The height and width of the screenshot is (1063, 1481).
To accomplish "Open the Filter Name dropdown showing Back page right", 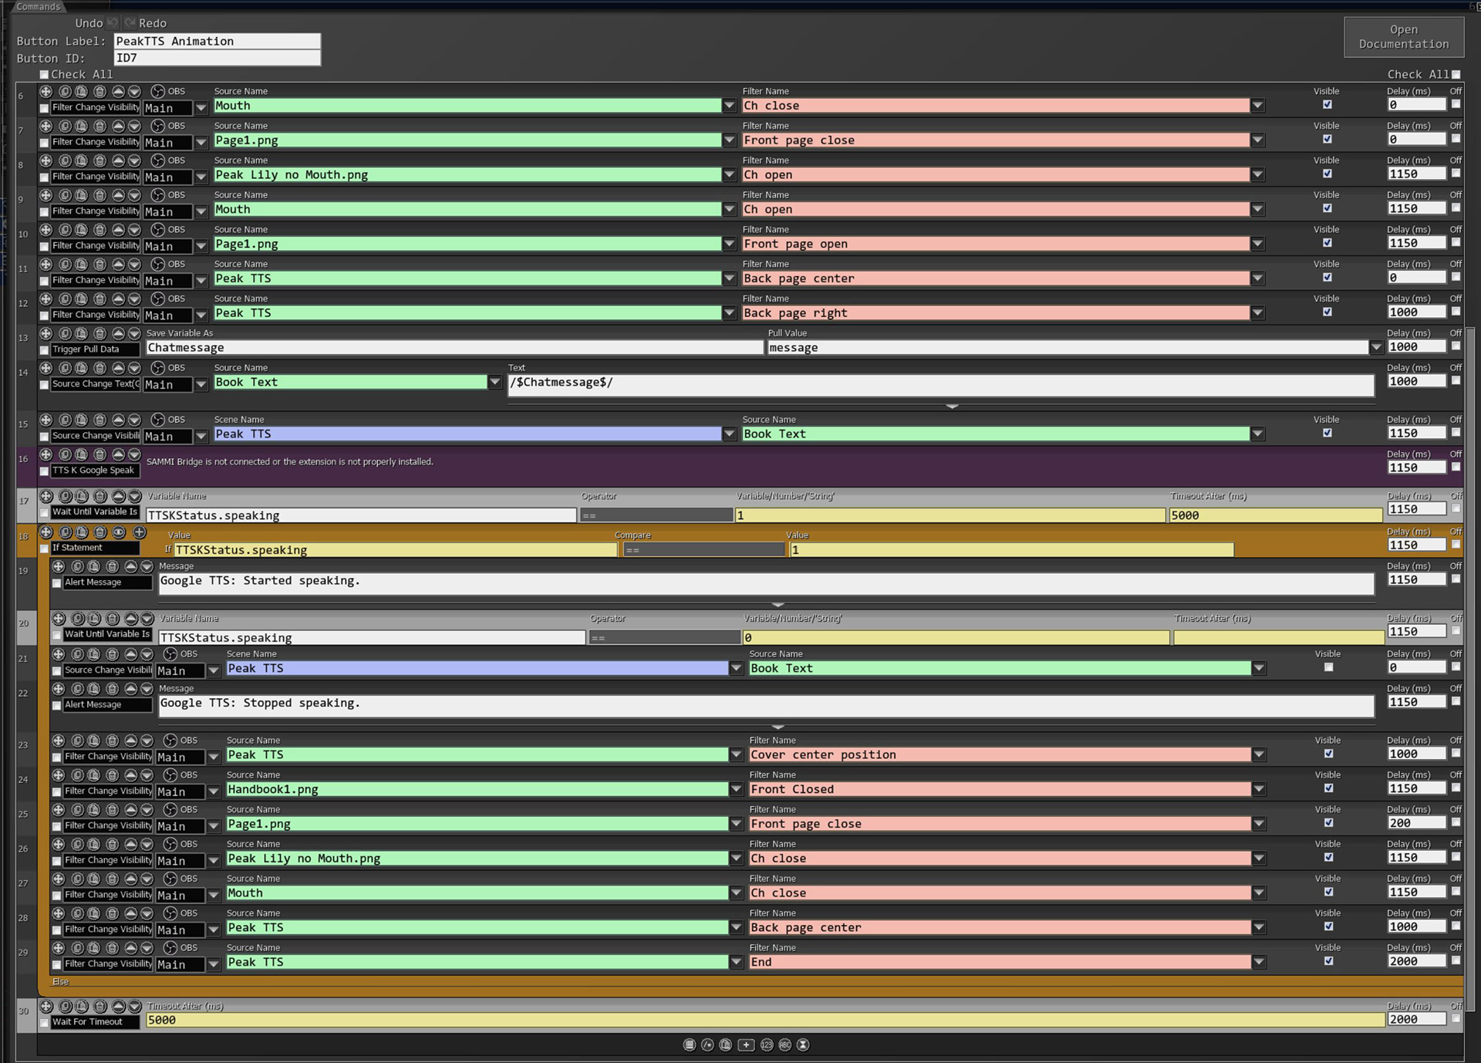I will [x=1258, y=313].
